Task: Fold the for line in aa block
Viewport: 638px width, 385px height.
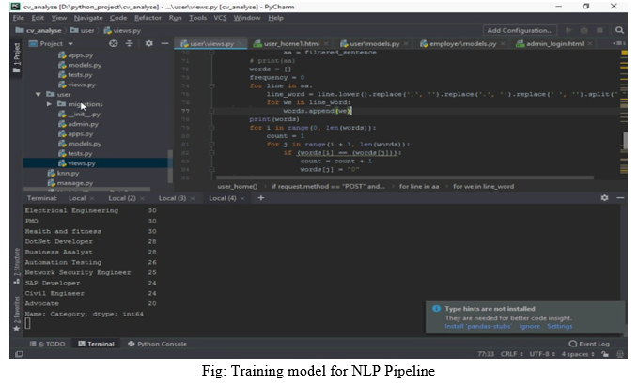Action: point(211,85)
